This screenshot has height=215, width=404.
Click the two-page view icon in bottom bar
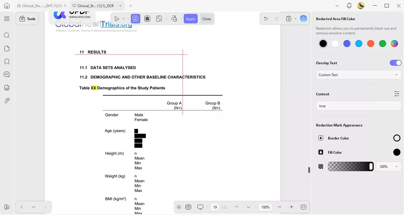coord(188,207)
